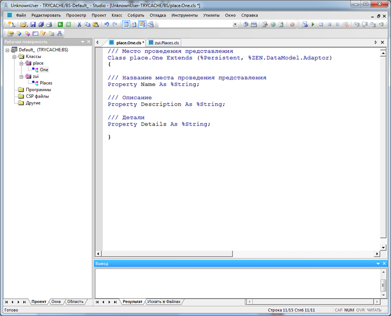Click the New Property wizard icon
Screen dimensions: 391x316
click(x=18, y=33)
